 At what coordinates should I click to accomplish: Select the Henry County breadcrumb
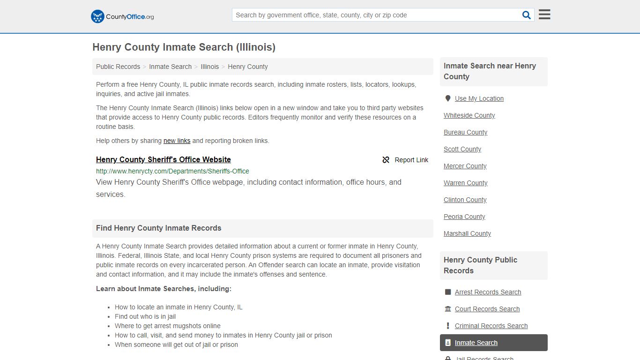point(248,67)
